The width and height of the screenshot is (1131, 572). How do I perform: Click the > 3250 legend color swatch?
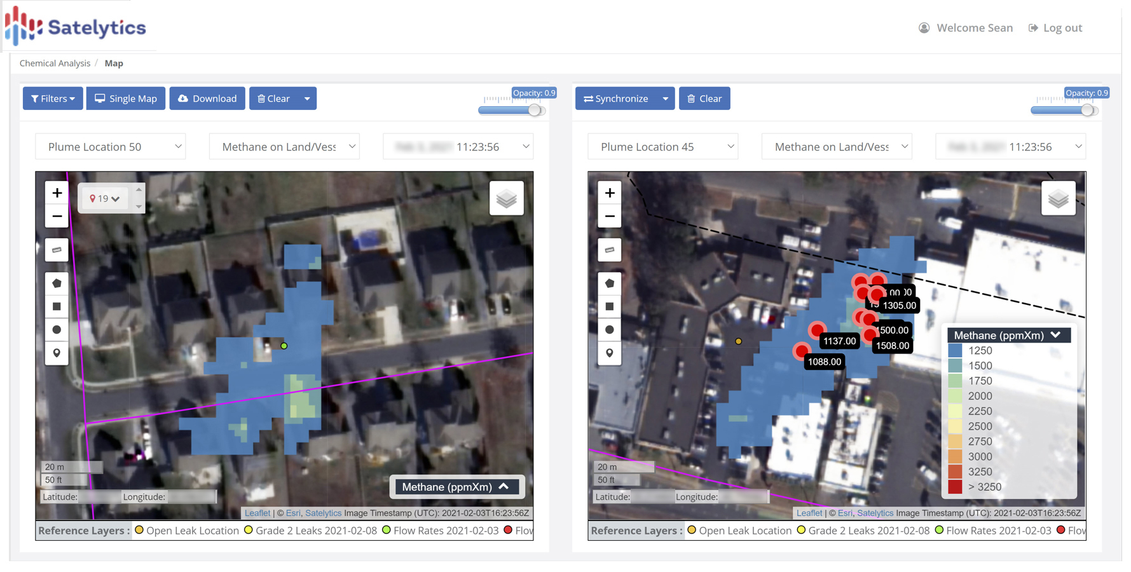955,487
